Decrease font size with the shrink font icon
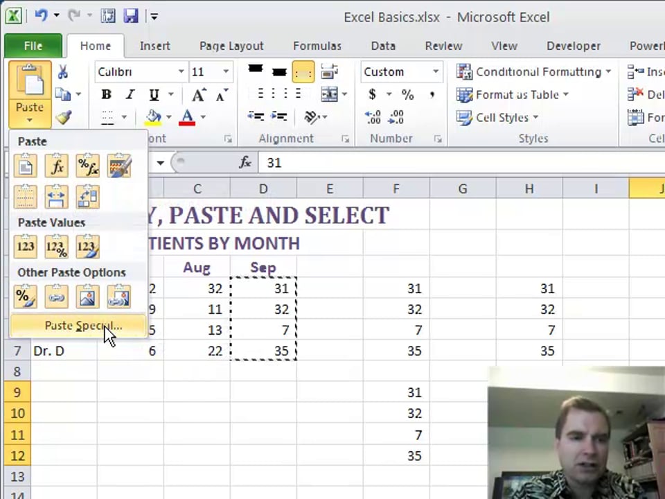Viewport: 665px width, 499px height. pos(222,95)
